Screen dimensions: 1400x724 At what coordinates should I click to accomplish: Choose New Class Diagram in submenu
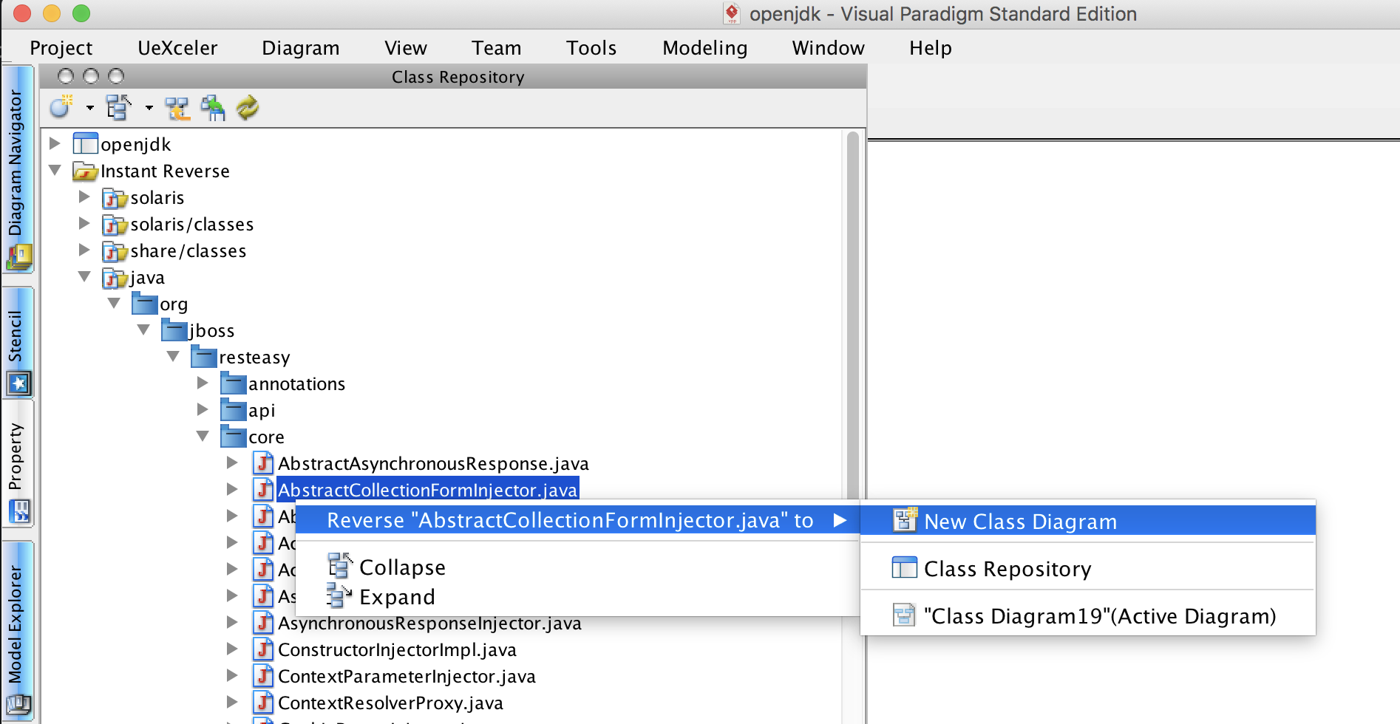[1088, 521]
